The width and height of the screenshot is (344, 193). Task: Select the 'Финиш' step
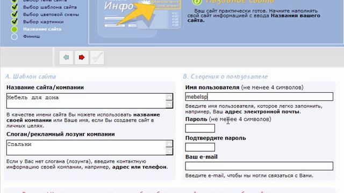[31, 36]
